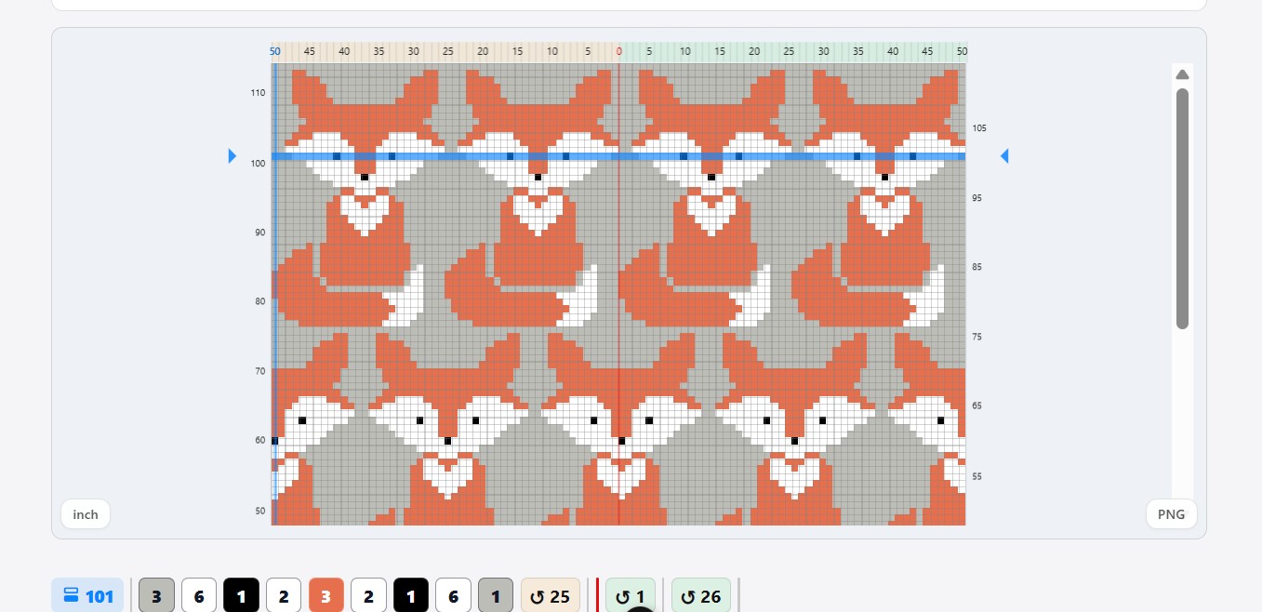Click the white 2 block after orange 3
The height and width of the screenshot is (612, 1262).
click(368, 596)
